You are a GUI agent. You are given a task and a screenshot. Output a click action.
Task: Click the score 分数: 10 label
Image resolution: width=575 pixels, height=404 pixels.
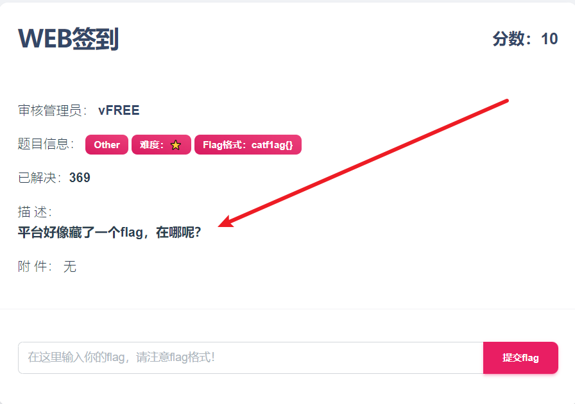tap(525, 39)
